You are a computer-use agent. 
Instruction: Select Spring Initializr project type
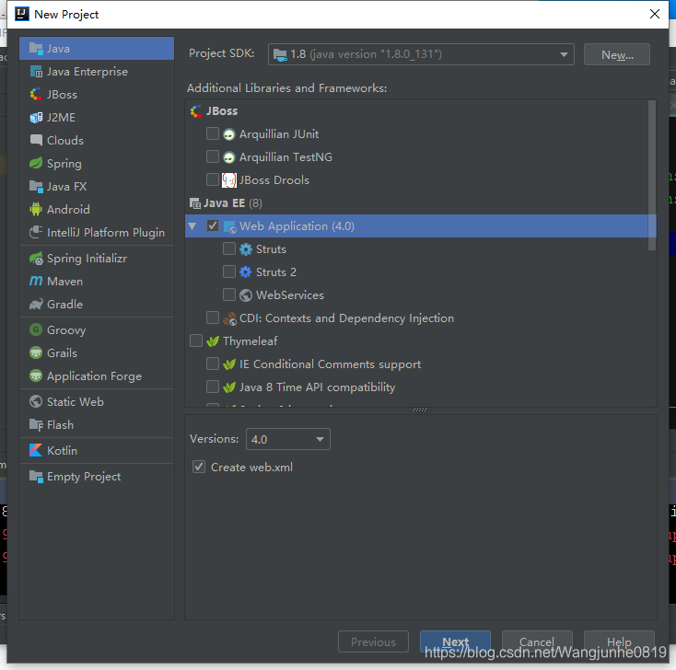pos(97,258)
